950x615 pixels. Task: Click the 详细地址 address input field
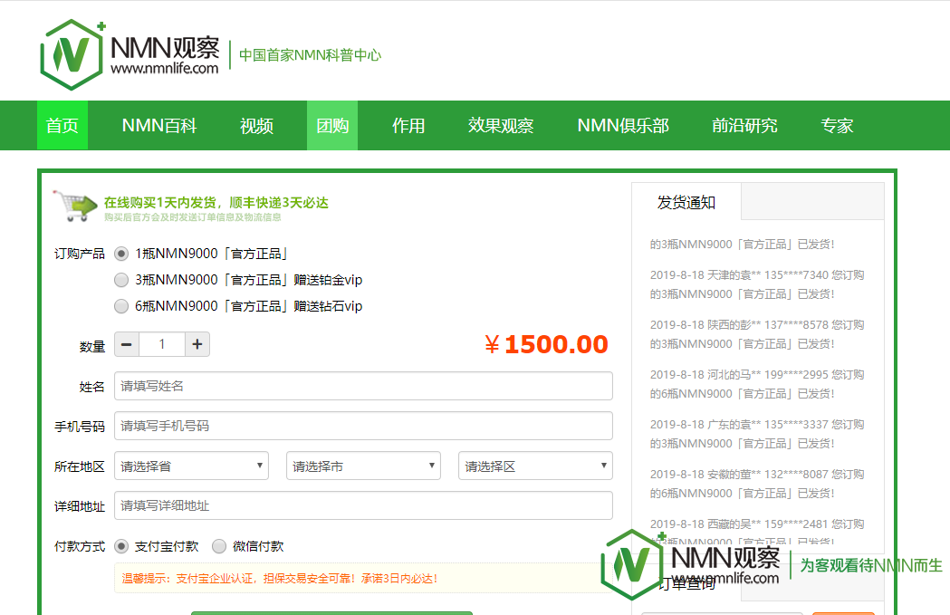pos(363,505)
